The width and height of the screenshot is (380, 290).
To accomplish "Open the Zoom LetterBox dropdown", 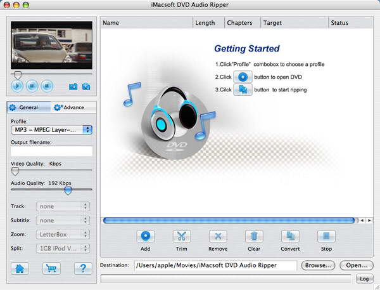I will [63, 234].
